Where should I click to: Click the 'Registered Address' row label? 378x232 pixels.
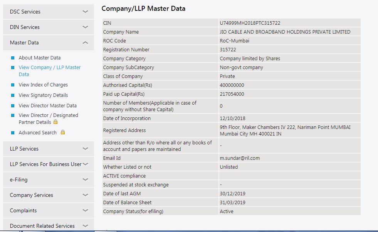[124, 130]
